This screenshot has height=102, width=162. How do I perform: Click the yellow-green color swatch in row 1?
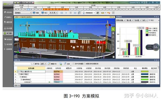click(145, 71)
